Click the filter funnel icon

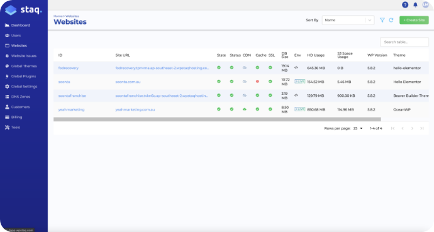[382, 20]
